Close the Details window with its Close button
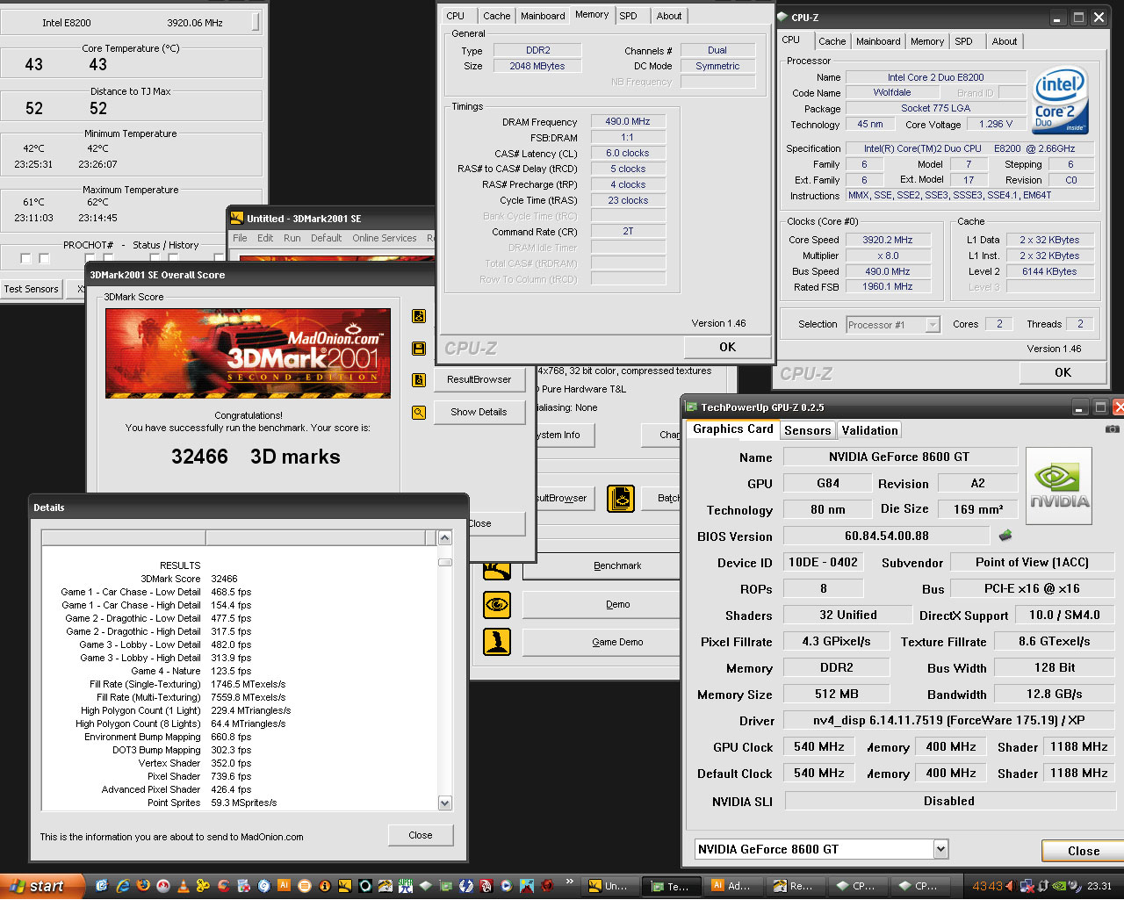The height and width of the screenshot is (900, 1124). click(421, 835)
